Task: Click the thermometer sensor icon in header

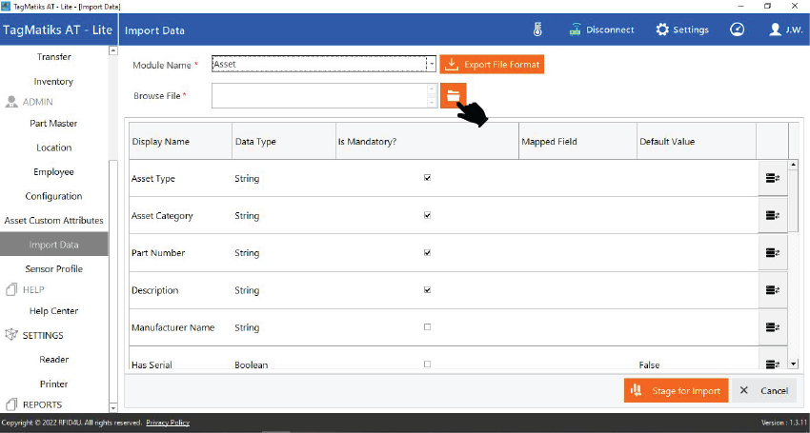Action: click(537, 30)
